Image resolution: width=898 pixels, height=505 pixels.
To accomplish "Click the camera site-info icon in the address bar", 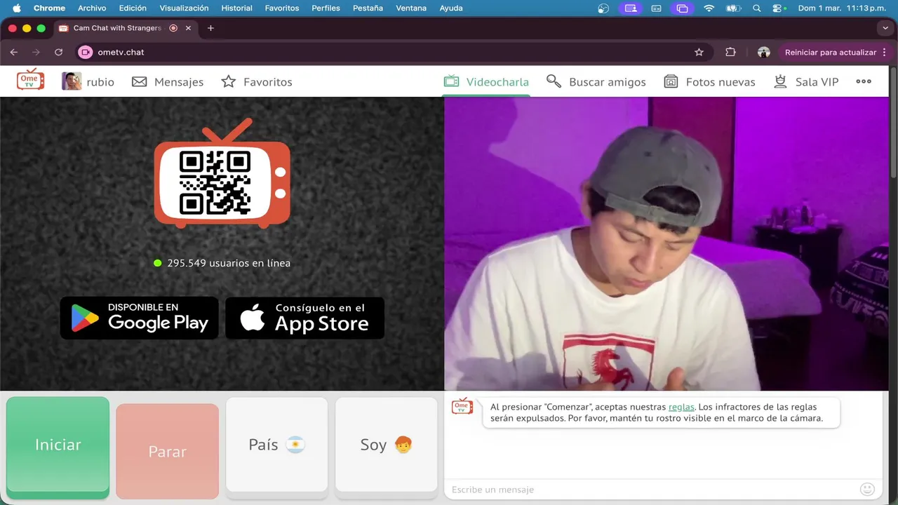I will click(86, 52).
